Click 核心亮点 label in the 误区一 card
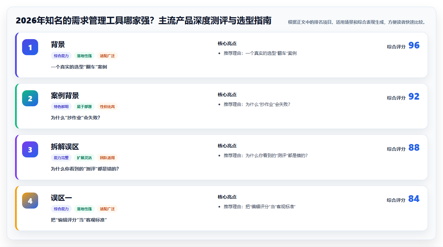The image size is (443, 247). (x=227, y=197)
